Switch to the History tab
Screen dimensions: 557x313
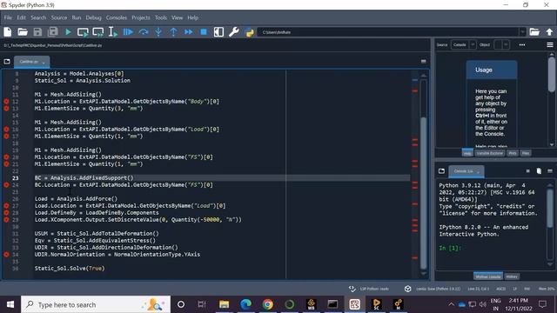512,276
